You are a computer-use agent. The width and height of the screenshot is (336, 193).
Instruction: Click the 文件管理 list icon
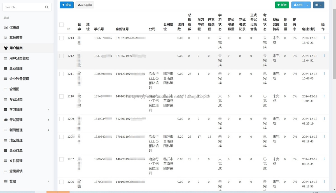tap(6, 161)
